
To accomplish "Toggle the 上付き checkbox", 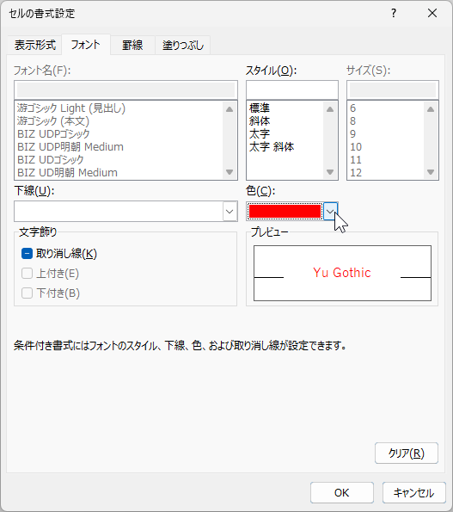I will [x=27, y=274].
